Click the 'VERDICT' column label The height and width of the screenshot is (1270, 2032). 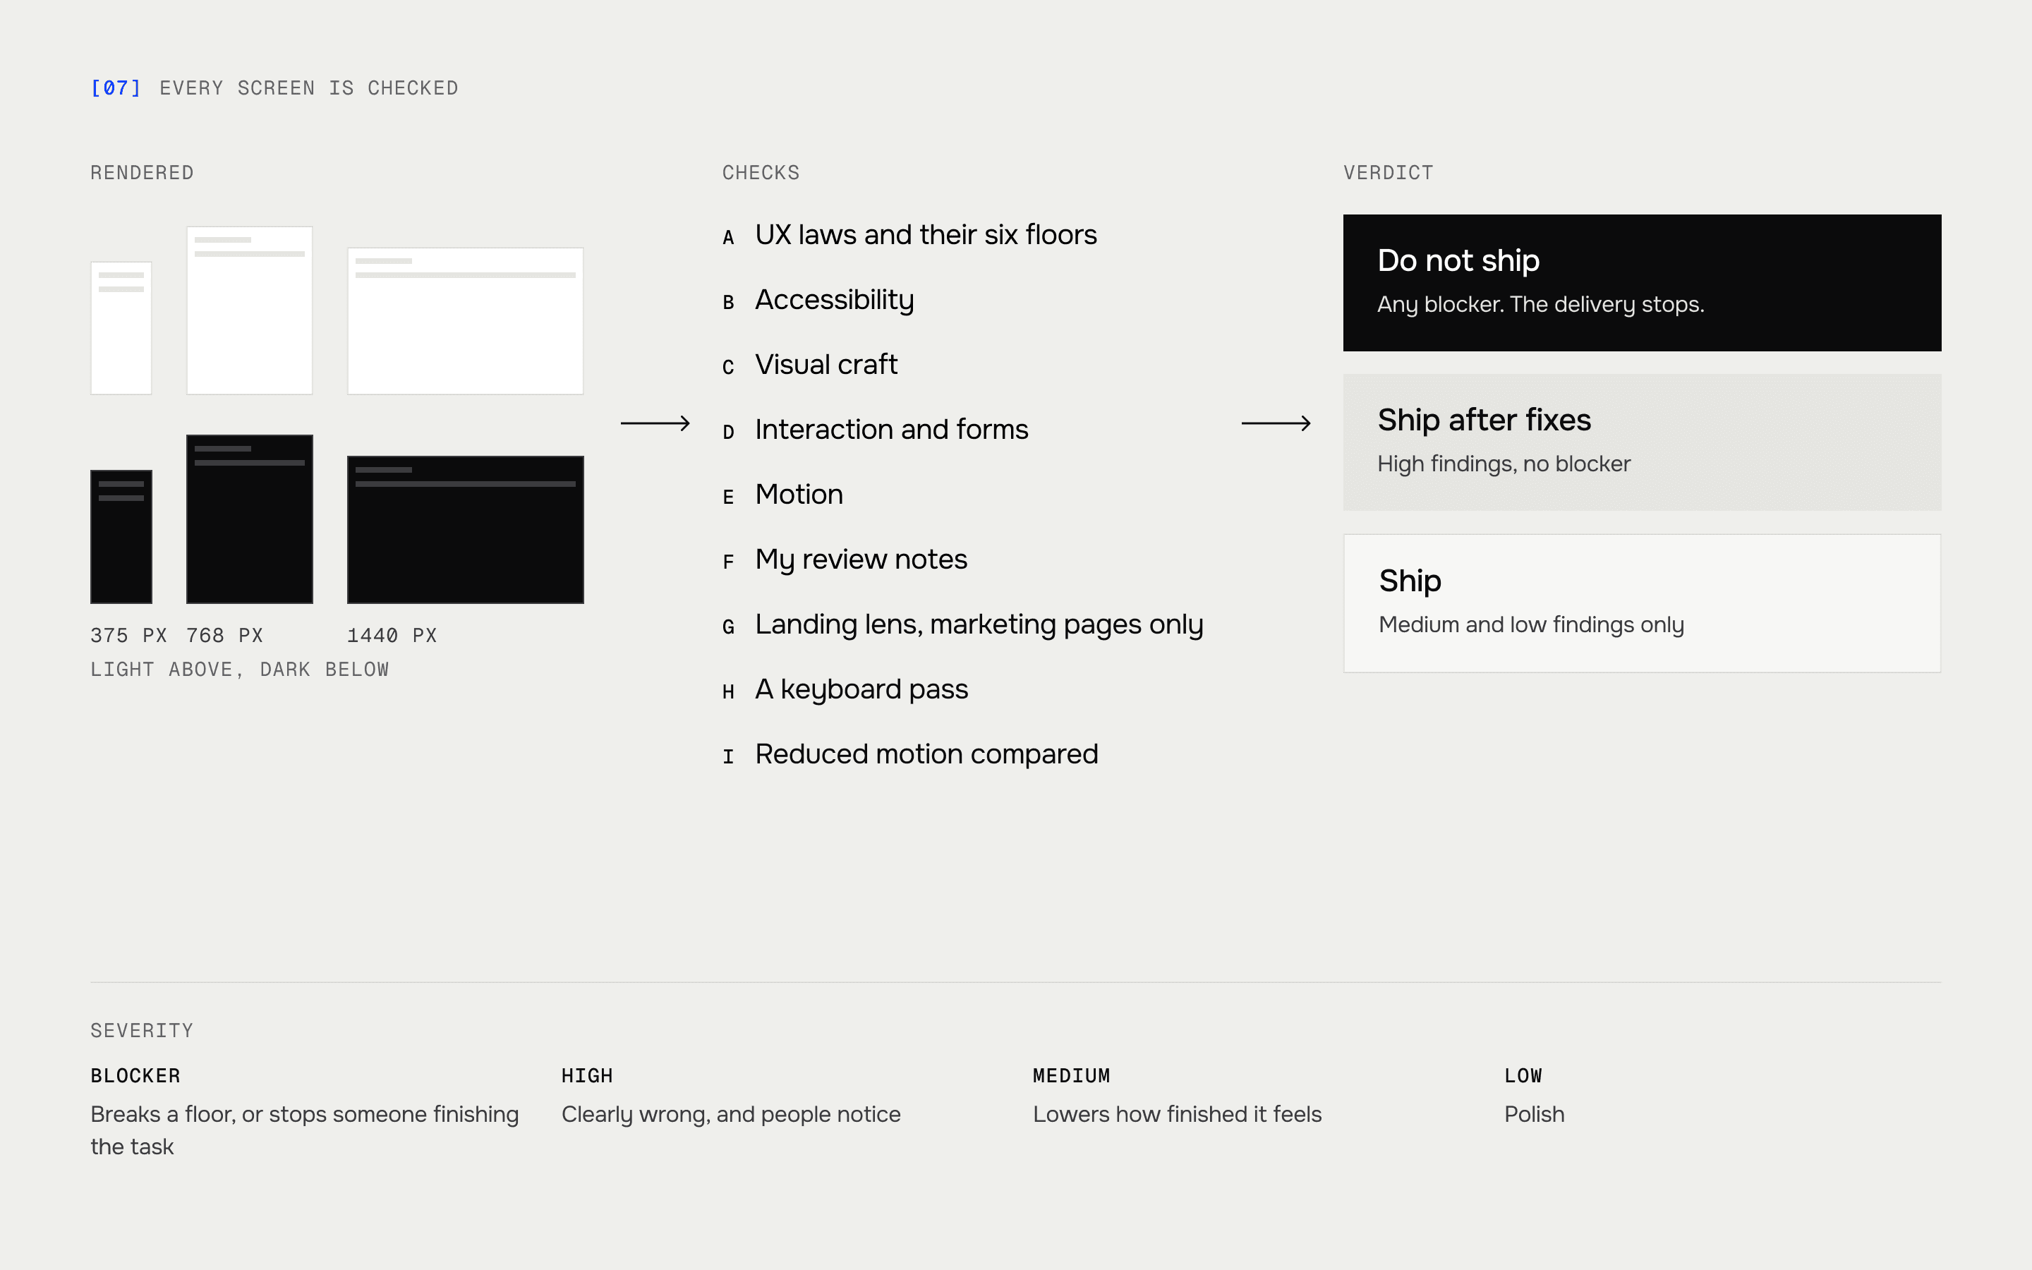pos(1388,173)
